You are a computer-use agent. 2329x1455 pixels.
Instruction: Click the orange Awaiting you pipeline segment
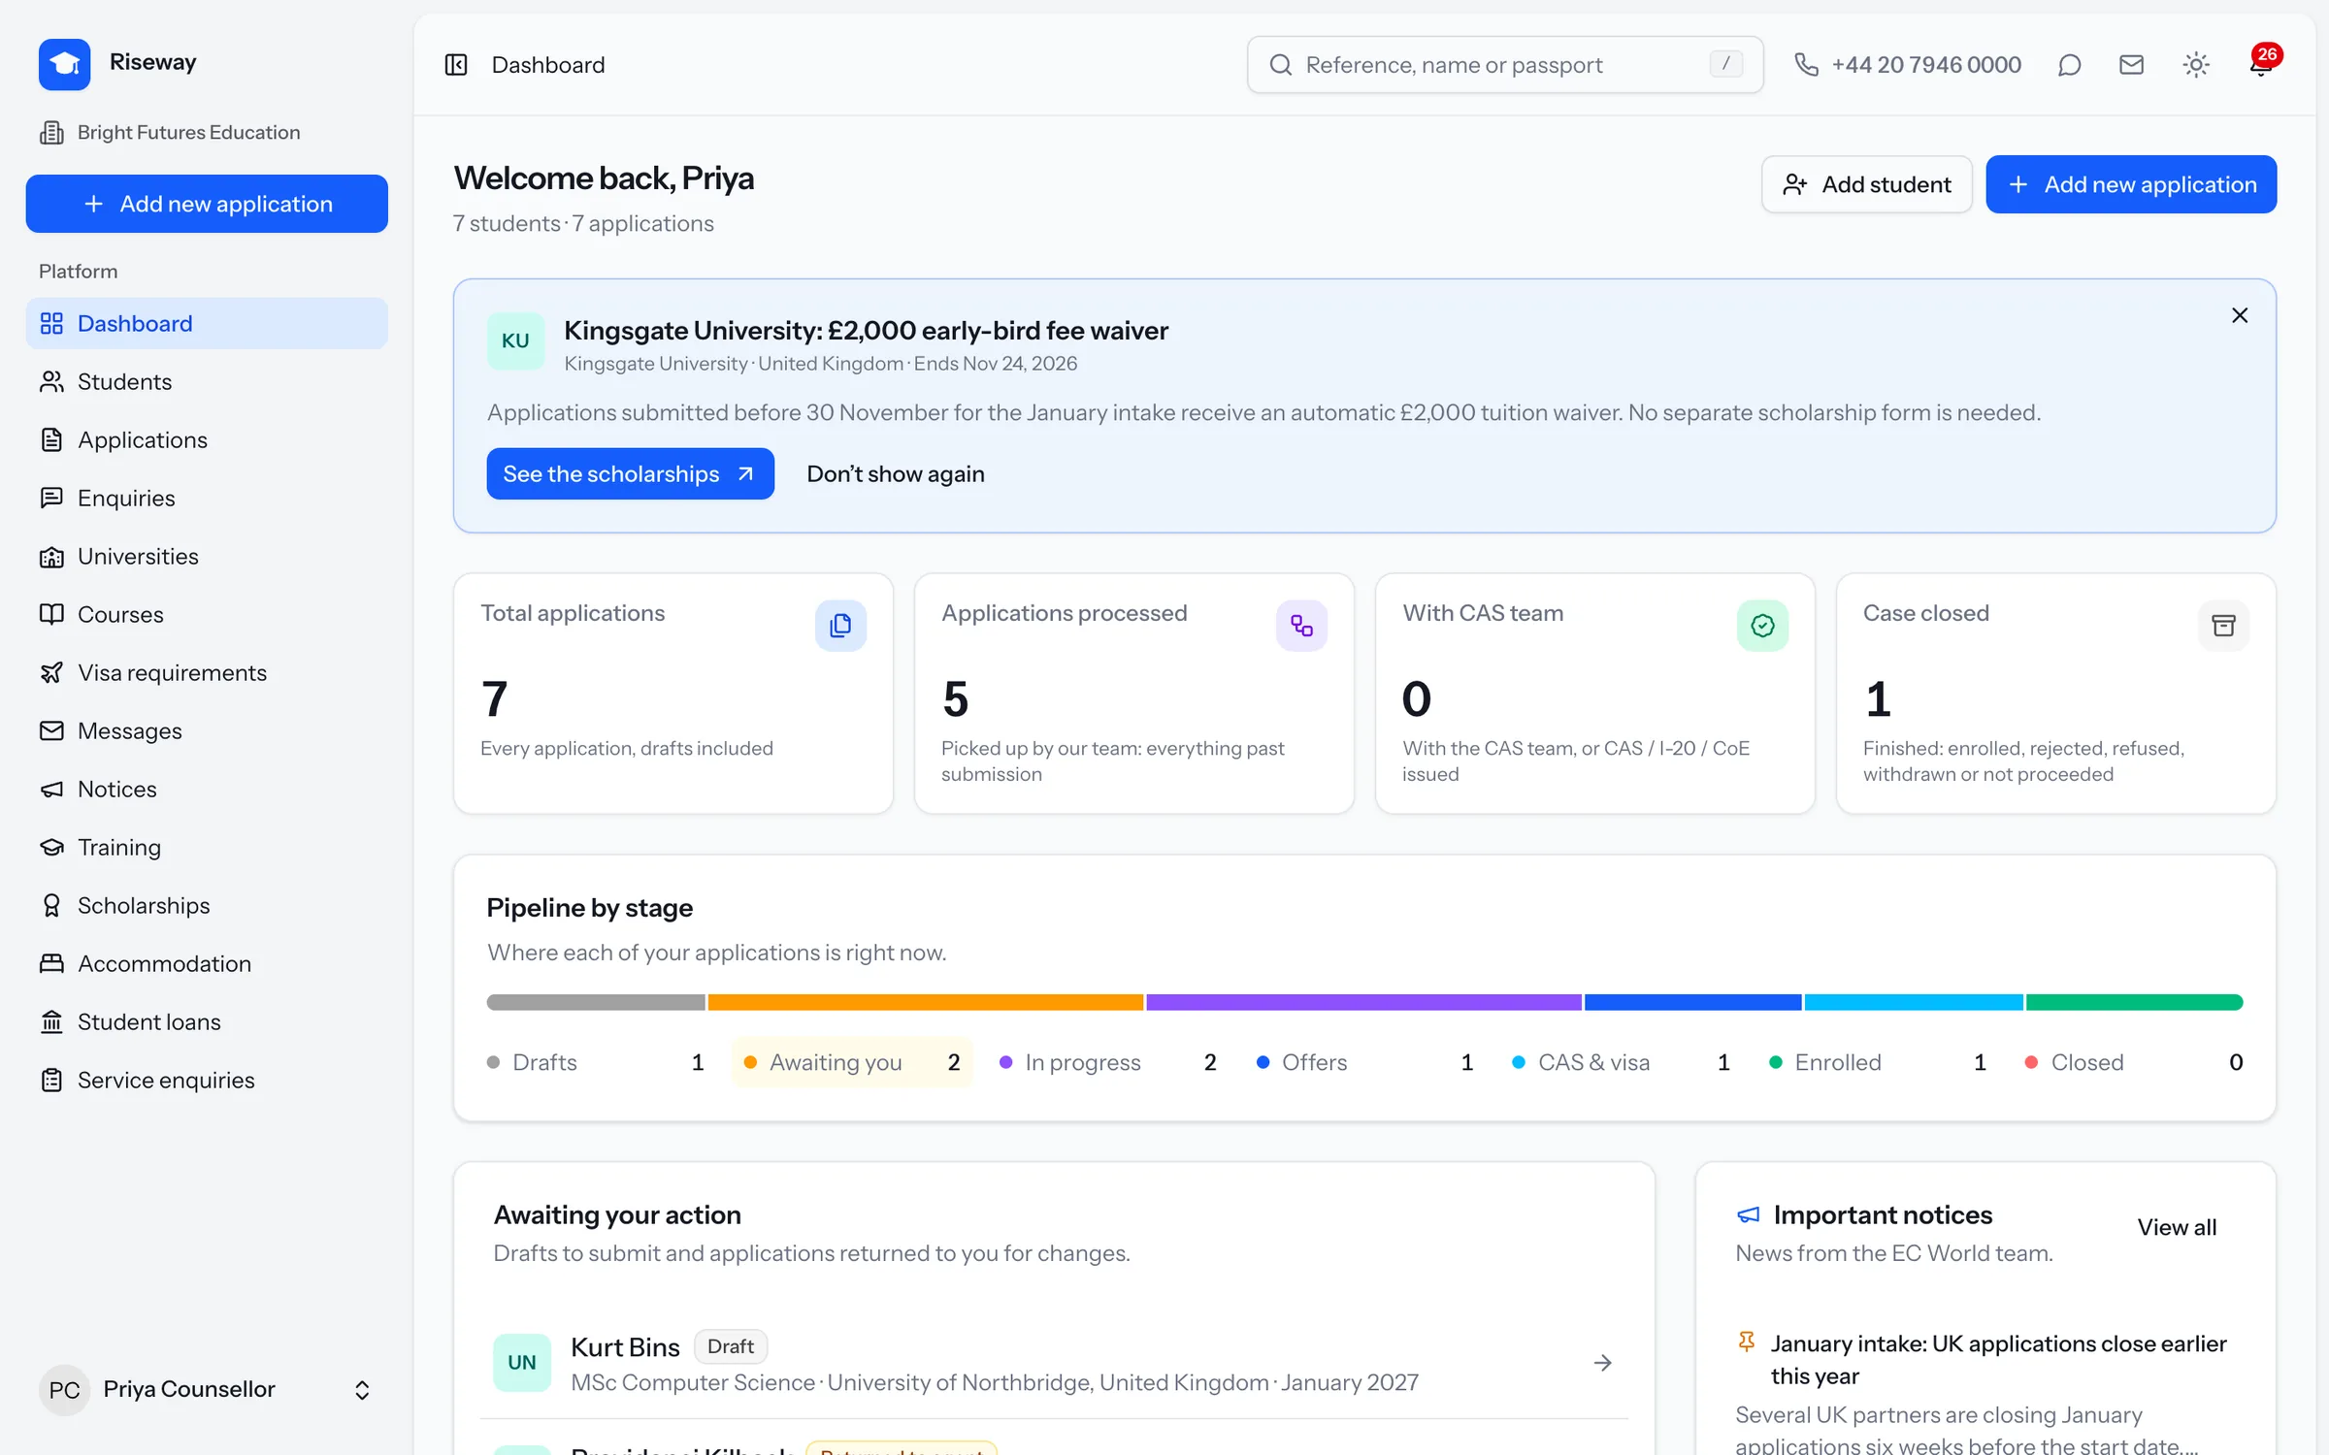[x=926, y=1003]
